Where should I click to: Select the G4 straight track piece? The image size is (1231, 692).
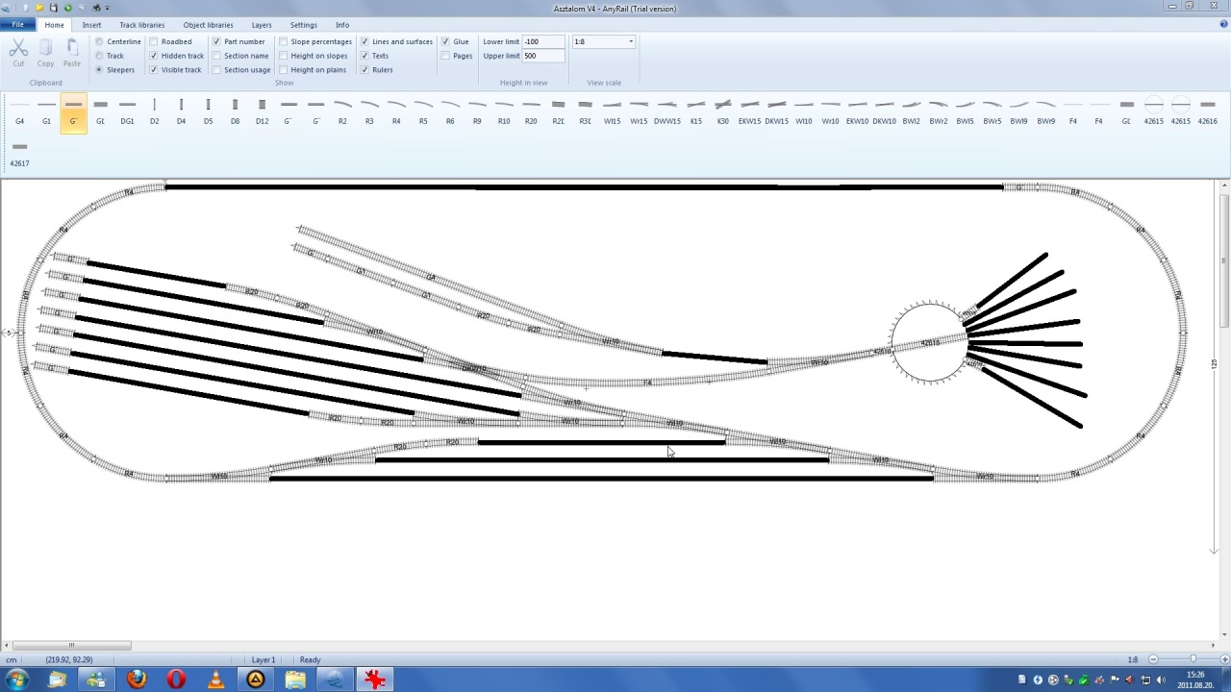[19, 111]
